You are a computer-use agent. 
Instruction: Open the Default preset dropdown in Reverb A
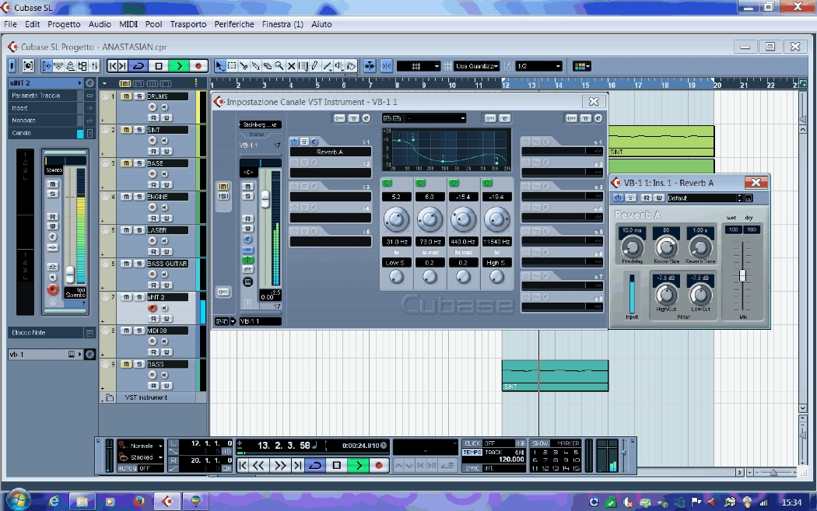click(704, 198)
